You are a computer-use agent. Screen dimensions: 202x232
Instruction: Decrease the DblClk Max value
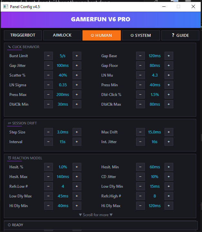point(140,104)
